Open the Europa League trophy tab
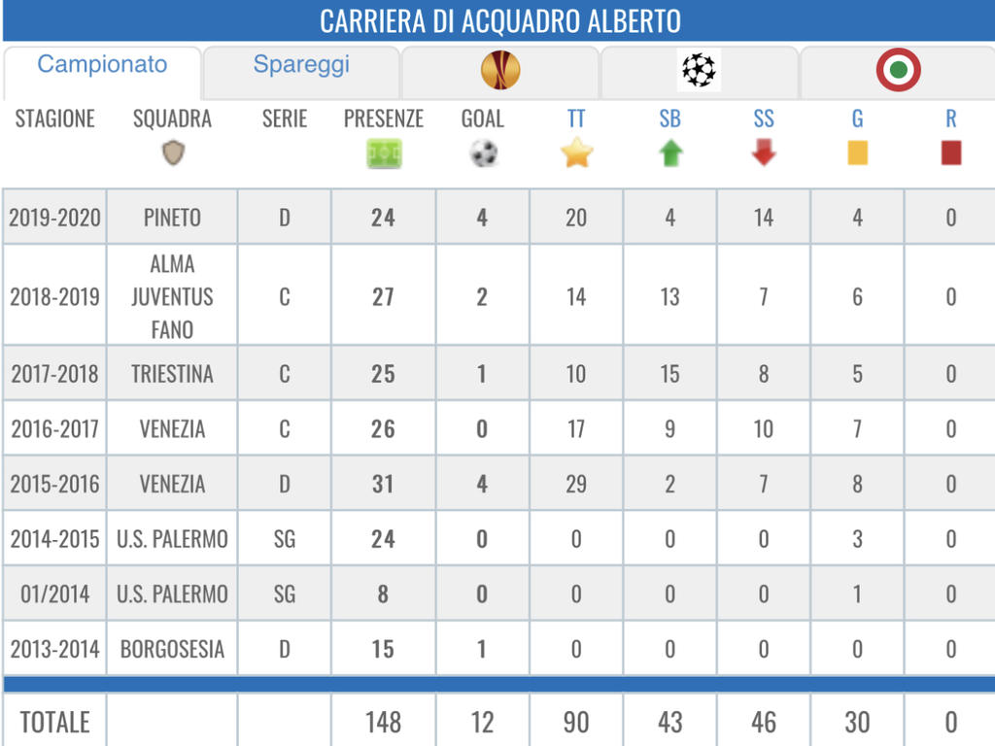Image resolution: width=995 pixels, height=746 pixels. (x=500, y=70)
